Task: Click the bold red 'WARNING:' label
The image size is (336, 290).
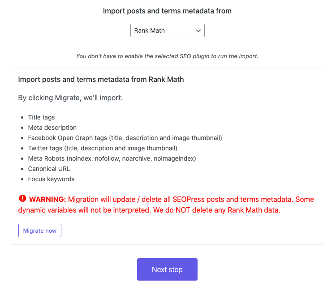Action: pos(47,199)
